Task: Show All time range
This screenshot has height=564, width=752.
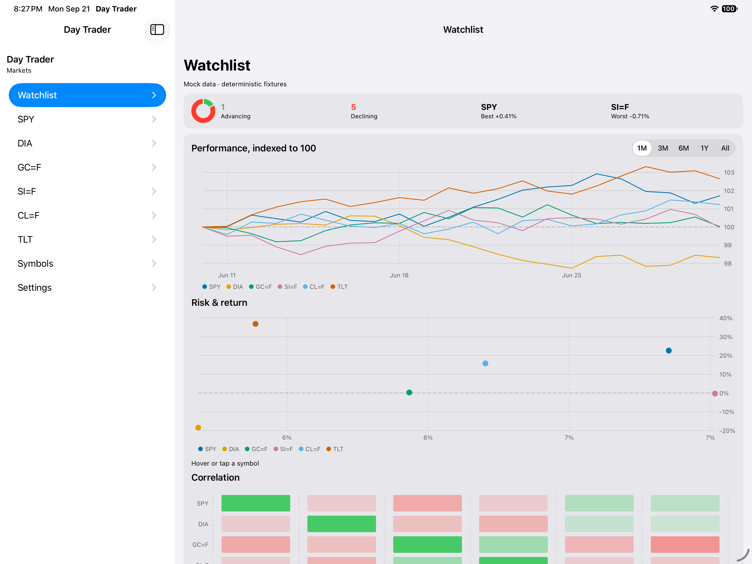Action: pos(725,148)
